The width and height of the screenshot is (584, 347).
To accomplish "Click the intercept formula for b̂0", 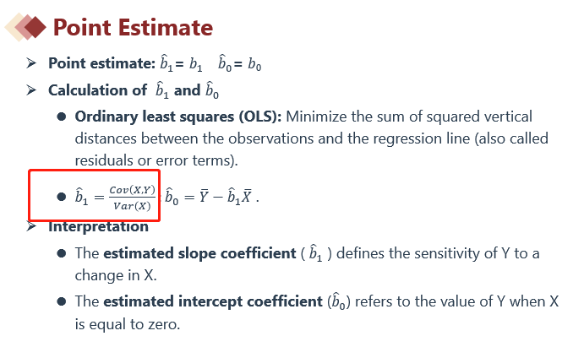I will click(x=211, y=198).
